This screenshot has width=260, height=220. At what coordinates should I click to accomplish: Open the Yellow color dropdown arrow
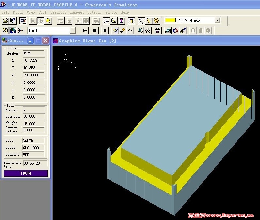(x=217, y=20)
